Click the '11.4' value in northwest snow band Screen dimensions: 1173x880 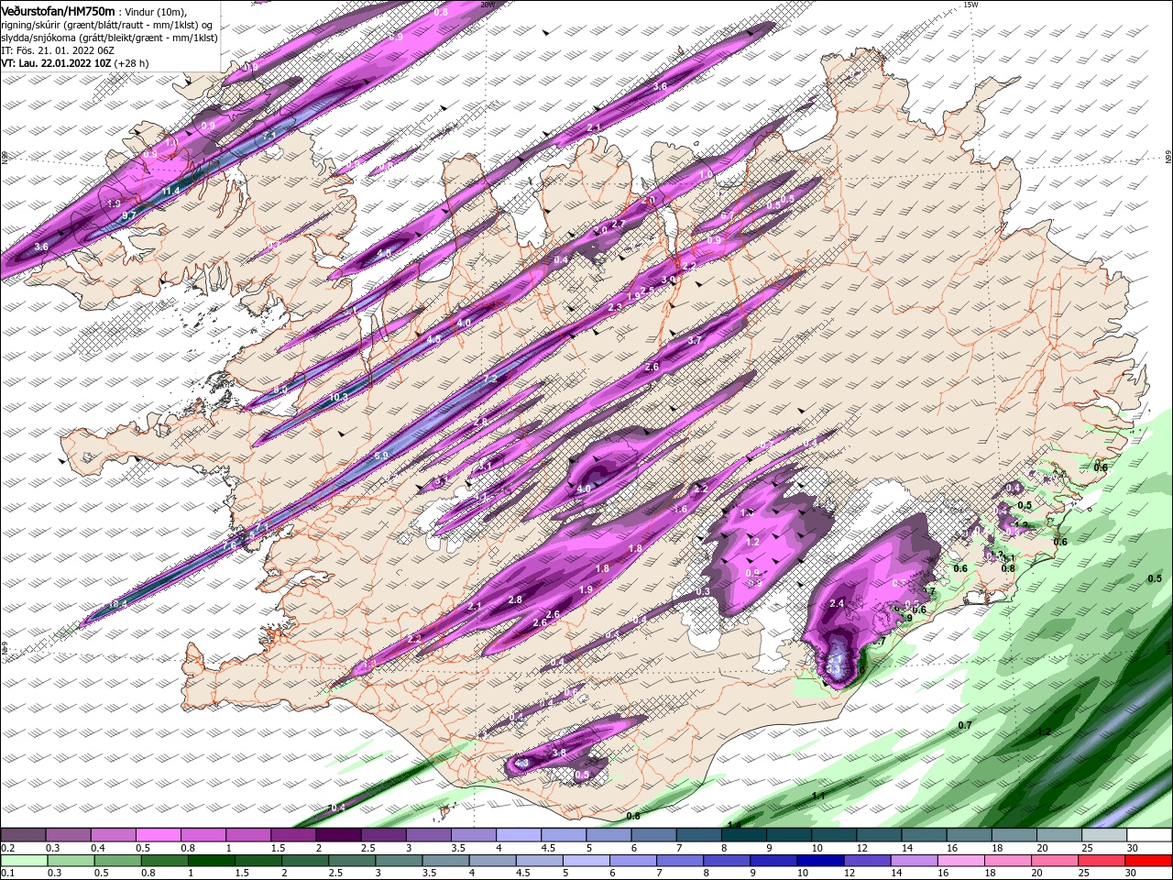170,191
